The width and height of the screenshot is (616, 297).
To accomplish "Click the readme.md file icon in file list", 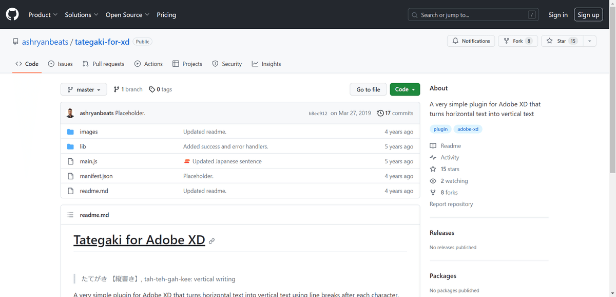I will coord(71,191).
